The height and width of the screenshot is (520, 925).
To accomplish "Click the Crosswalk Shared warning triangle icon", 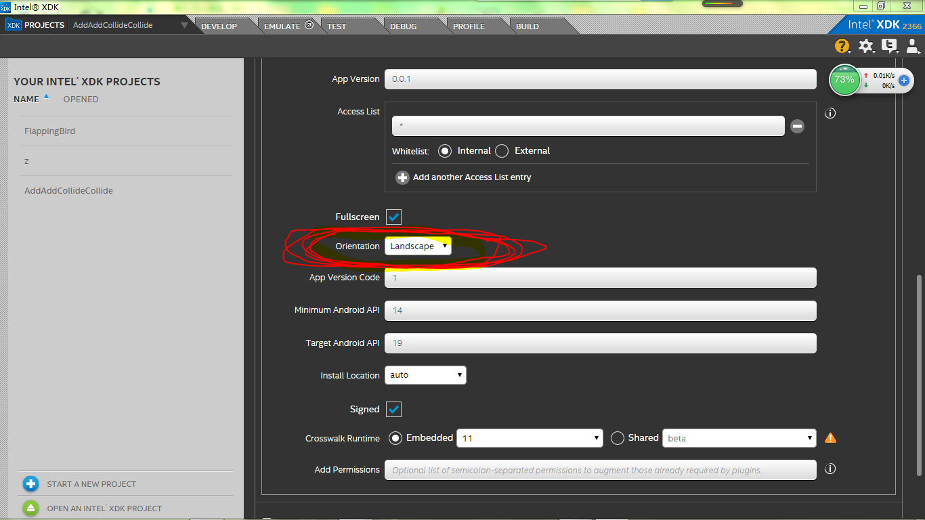I will (x=830, y=438).
